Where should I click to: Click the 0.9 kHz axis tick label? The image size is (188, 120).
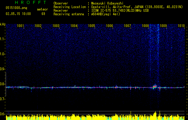click(2, 69)
